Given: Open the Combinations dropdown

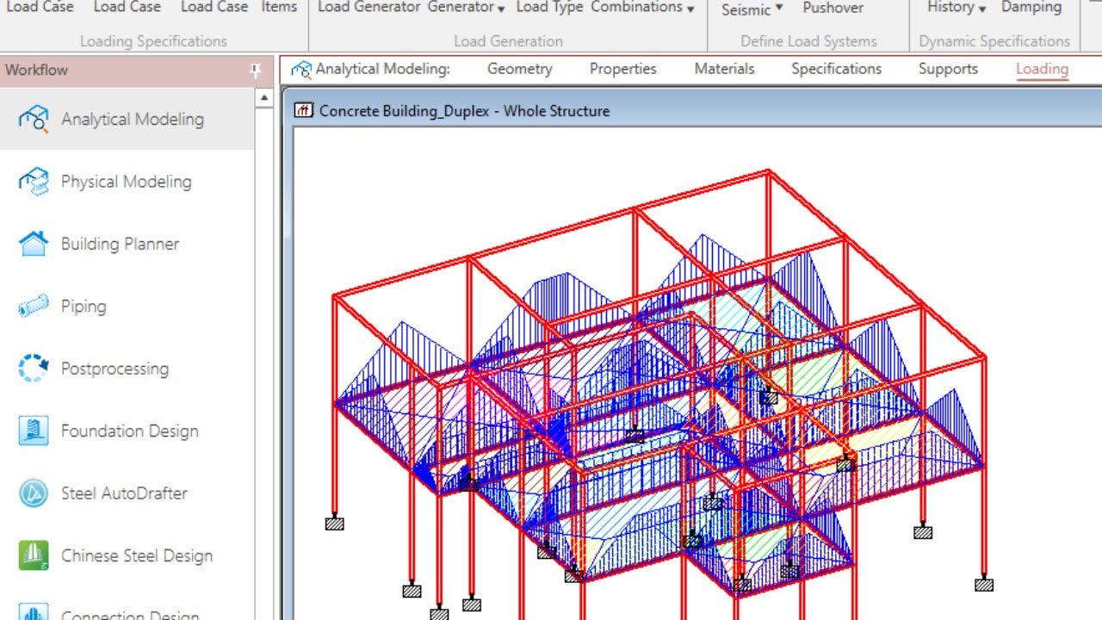Looking at the screenshot, I should [x=641, y=8].
